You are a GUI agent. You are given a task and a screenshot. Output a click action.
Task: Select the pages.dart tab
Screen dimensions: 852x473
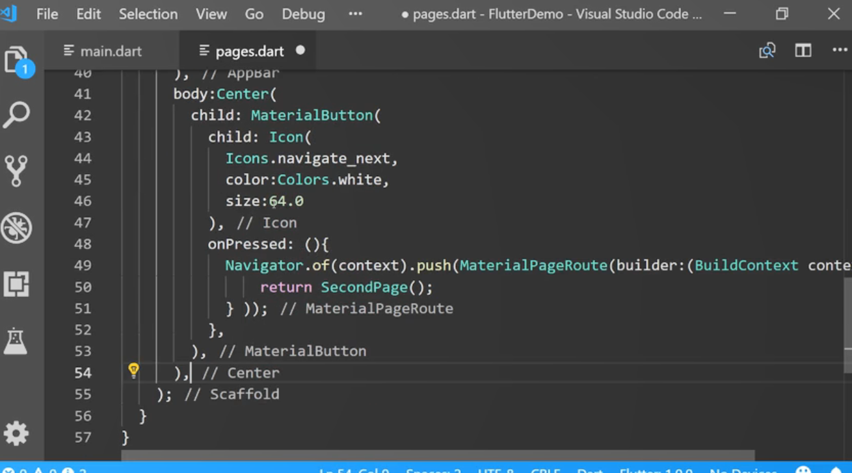[x=248, y=51]
